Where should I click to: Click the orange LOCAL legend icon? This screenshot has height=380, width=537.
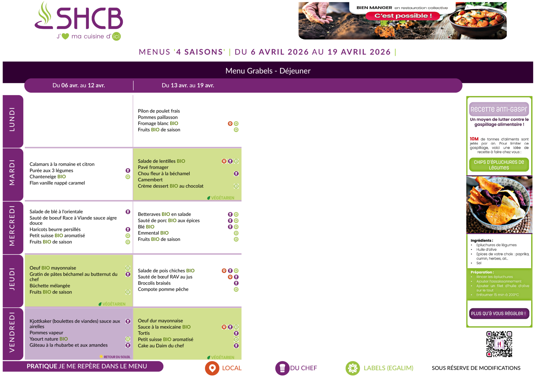point(212,368)
